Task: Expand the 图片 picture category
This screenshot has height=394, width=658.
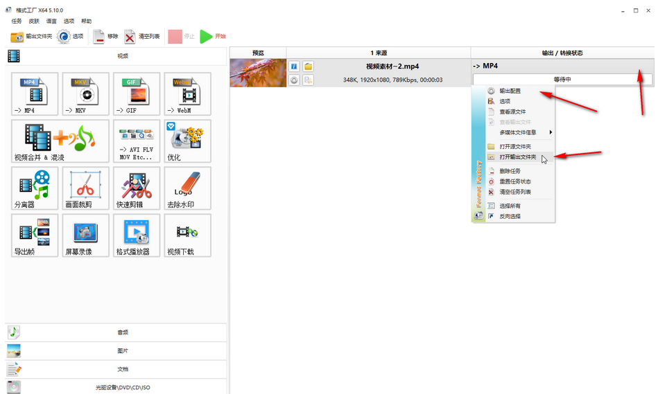Action: [x=116, y=351]
